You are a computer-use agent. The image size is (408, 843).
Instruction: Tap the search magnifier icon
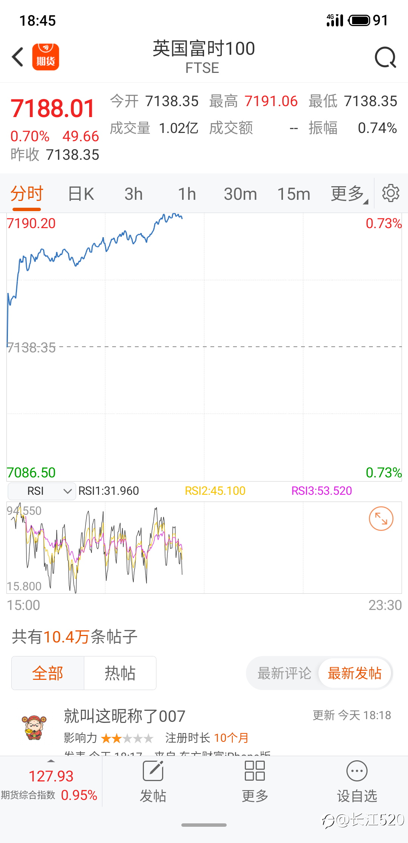point(385,57)
